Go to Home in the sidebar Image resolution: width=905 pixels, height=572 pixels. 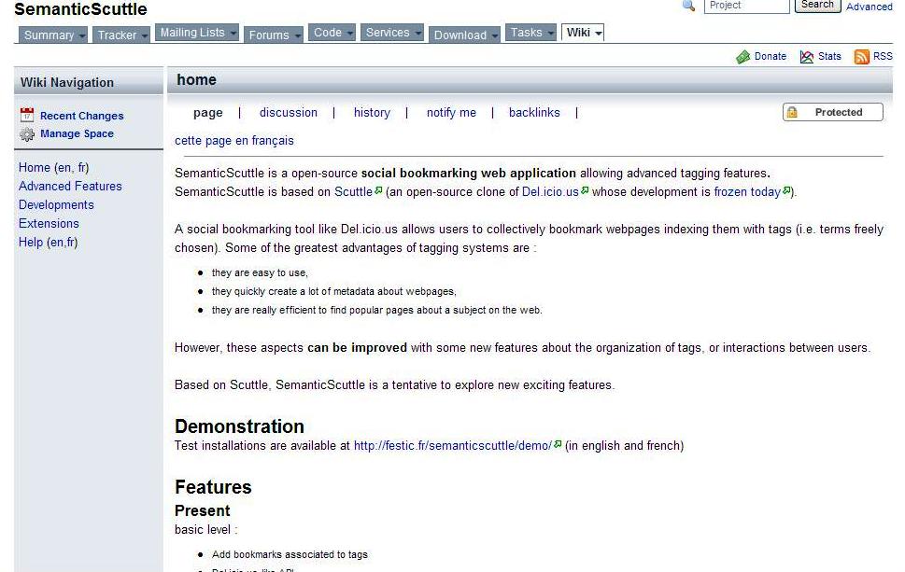(x=34, y=168)
